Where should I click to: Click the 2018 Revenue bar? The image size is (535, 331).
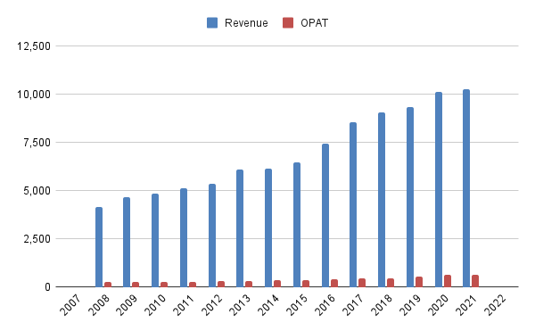click(382, 200)
